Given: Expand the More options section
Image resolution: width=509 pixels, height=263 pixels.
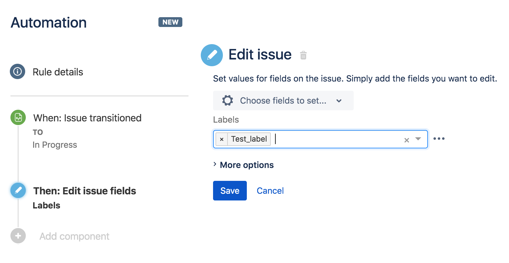Looking at the screenshot, I should tap(244, 165).
